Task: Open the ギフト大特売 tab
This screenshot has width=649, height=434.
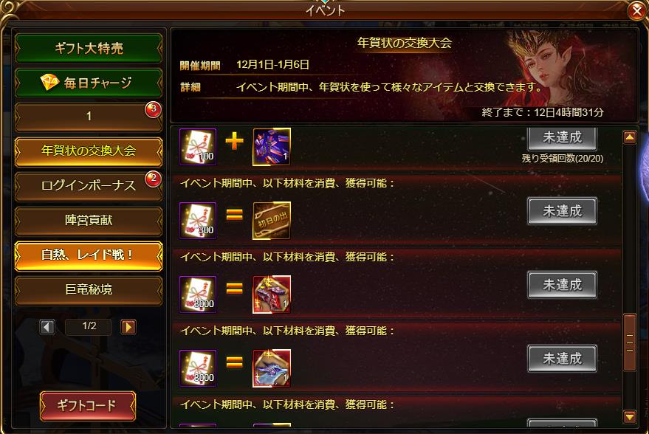Action: [x=89, y=49]
